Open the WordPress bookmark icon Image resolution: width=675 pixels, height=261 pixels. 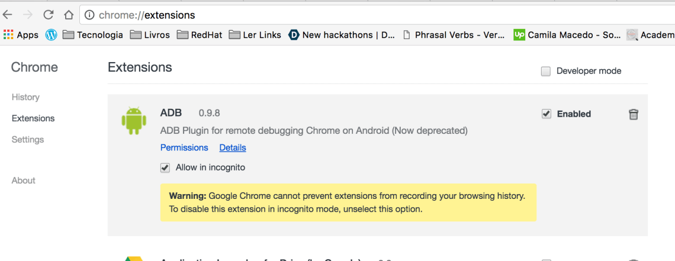52,35
